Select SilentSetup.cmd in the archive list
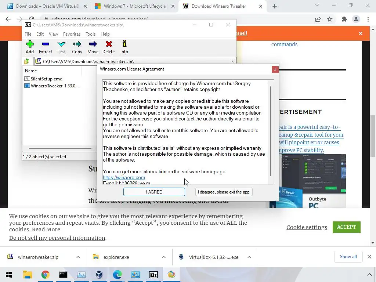This screenshot has height=282, width=376. pos(43,79)
